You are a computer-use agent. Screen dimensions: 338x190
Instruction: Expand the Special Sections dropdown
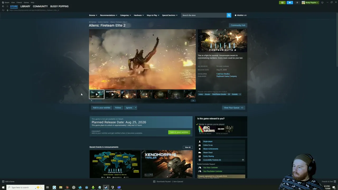170,15
